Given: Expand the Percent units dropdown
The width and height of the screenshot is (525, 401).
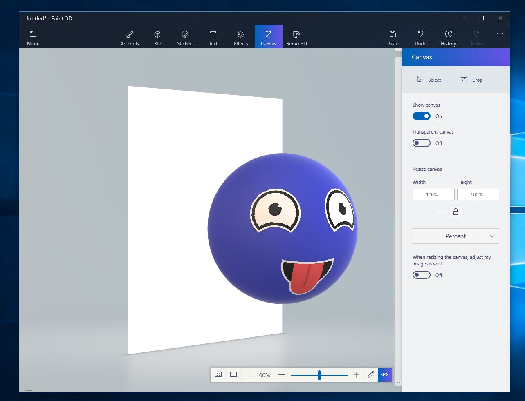Looking at the screenshot, I should pos(455,236).
